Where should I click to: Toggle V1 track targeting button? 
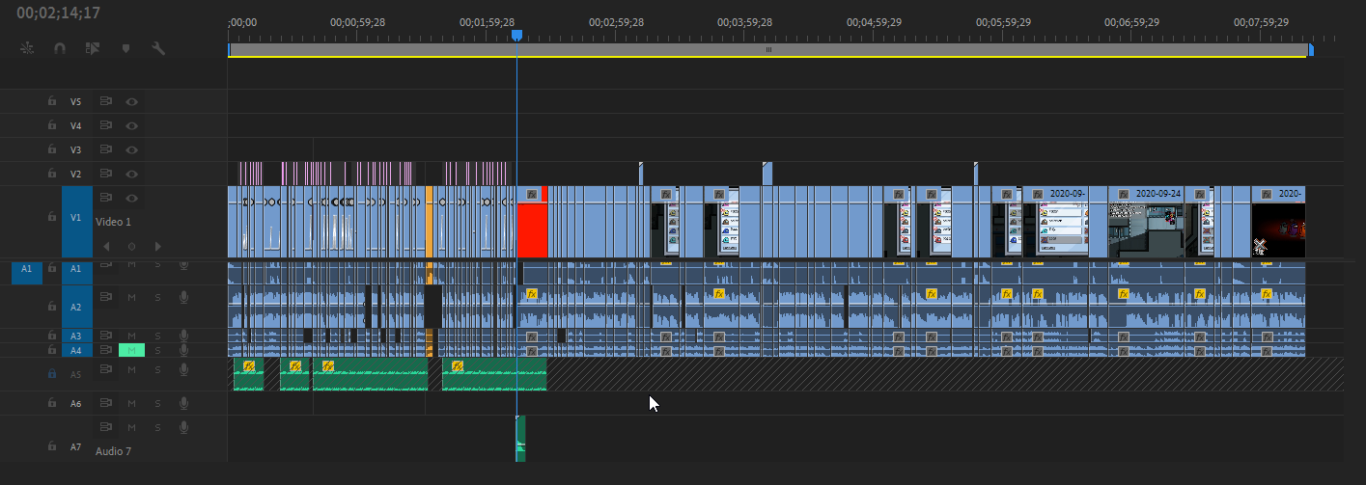click(x=76, y=218)
